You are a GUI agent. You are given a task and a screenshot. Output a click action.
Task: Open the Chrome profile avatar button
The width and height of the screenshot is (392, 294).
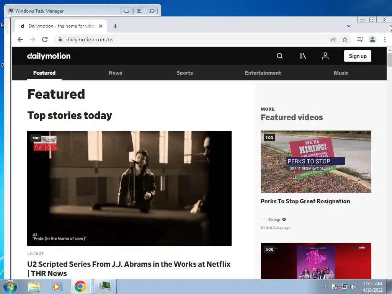tap(372, 39)
